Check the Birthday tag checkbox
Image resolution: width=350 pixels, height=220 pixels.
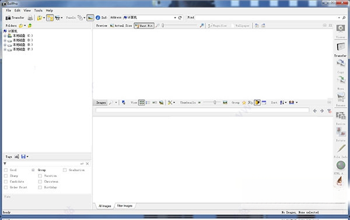coord(40,187)
